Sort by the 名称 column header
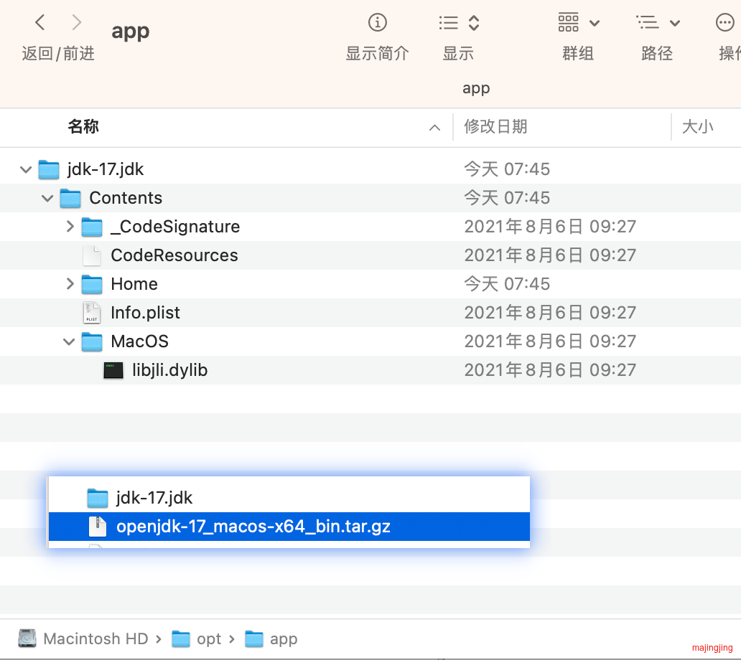The height and width of the screenshot is (660, 741). [x=83, y=126]
